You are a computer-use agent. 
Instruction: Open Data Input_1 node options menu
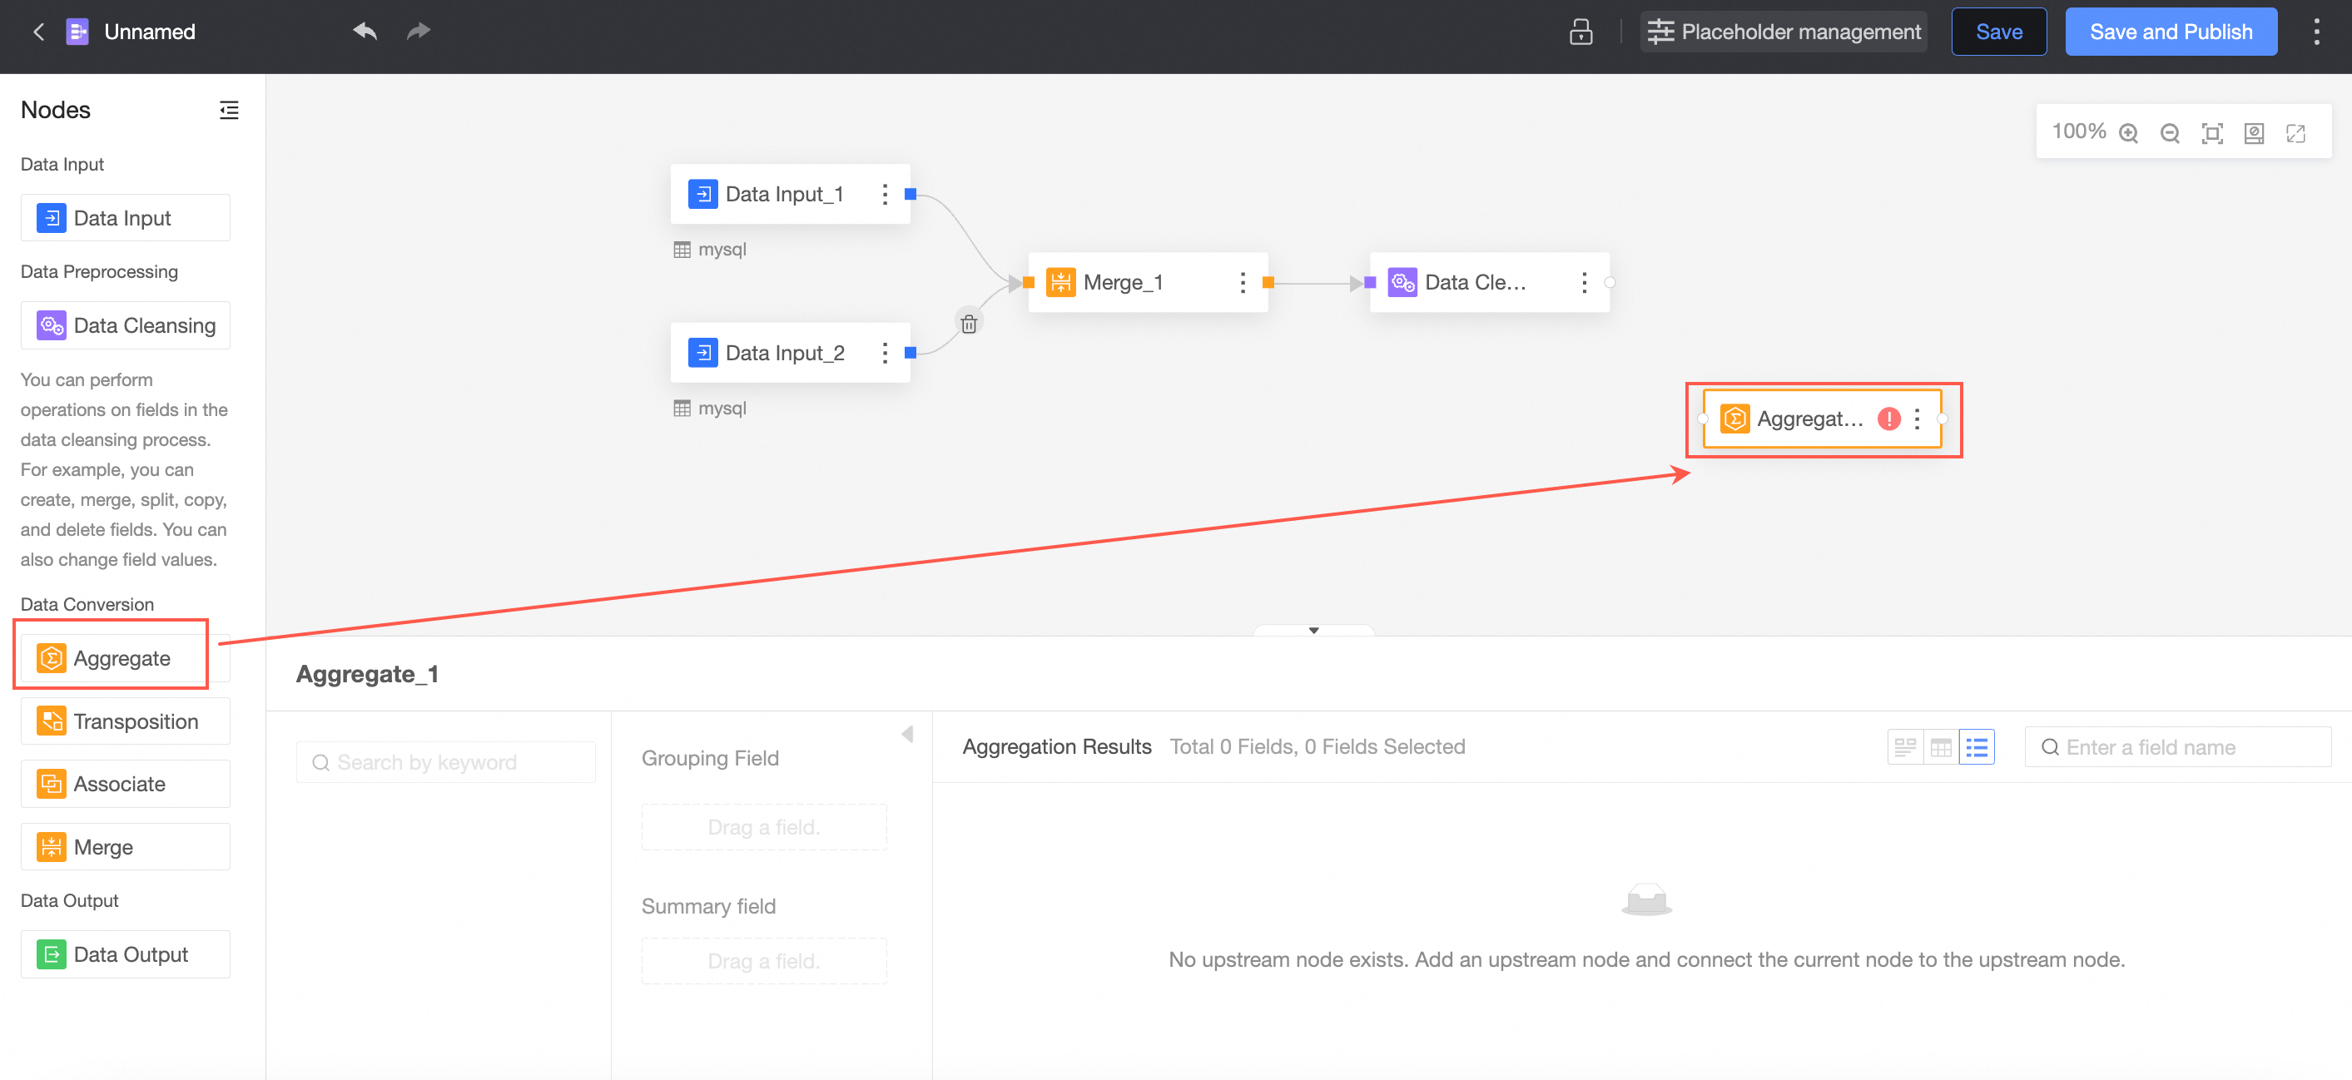point(884,195)
